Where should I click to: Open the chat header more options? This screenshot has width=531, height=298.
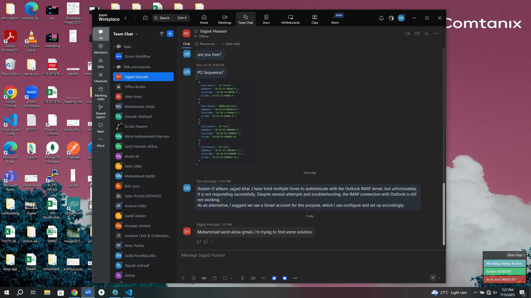436,34
